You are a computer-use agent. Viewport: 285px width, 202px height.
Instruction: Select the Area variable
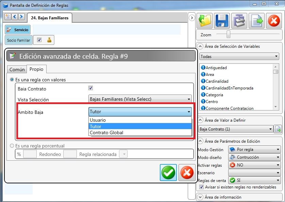click(207, 74)
